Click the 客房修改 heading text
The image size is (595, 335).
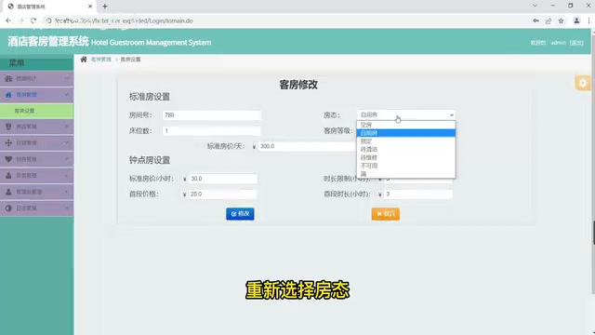coord(298,85)
